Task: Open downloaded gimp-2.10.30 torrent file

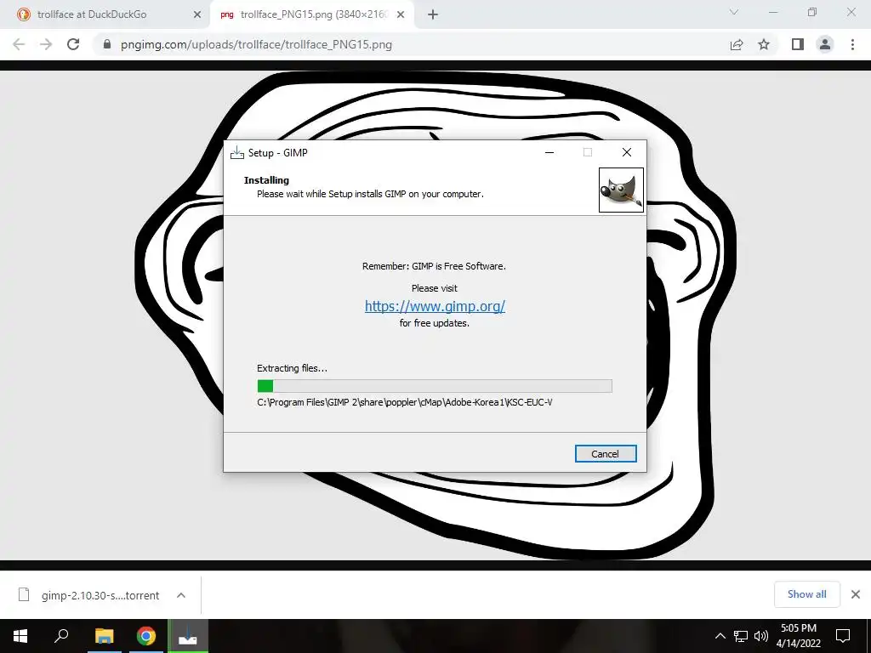Action: pyautogui.click(x=100, y=595)
